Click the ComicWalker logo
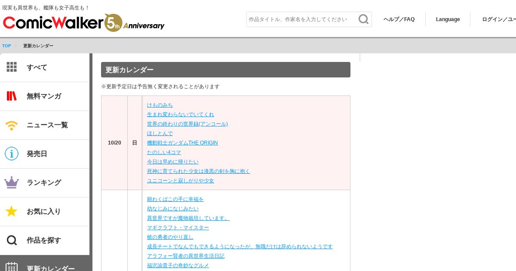 point(84,23)
